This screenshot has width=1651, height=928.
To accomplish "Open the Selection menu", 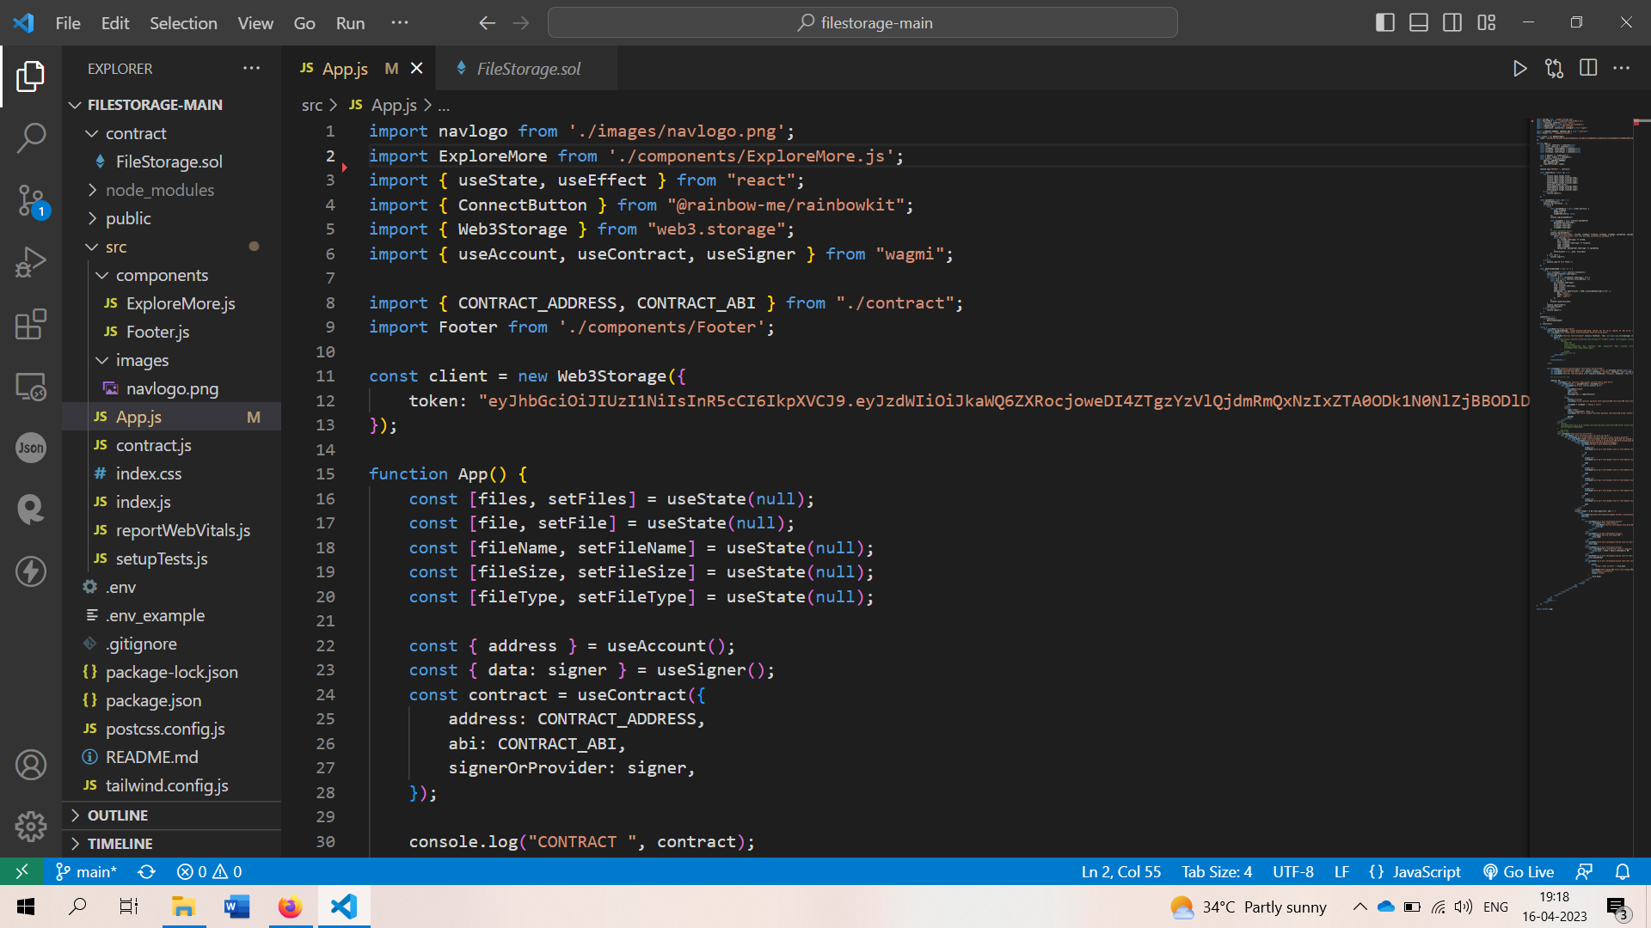I will coord(183,23).
